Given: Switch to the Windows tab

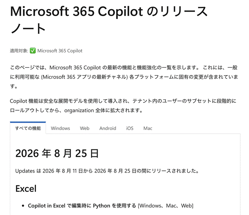Looking at the screenshot, I should 60,128.
